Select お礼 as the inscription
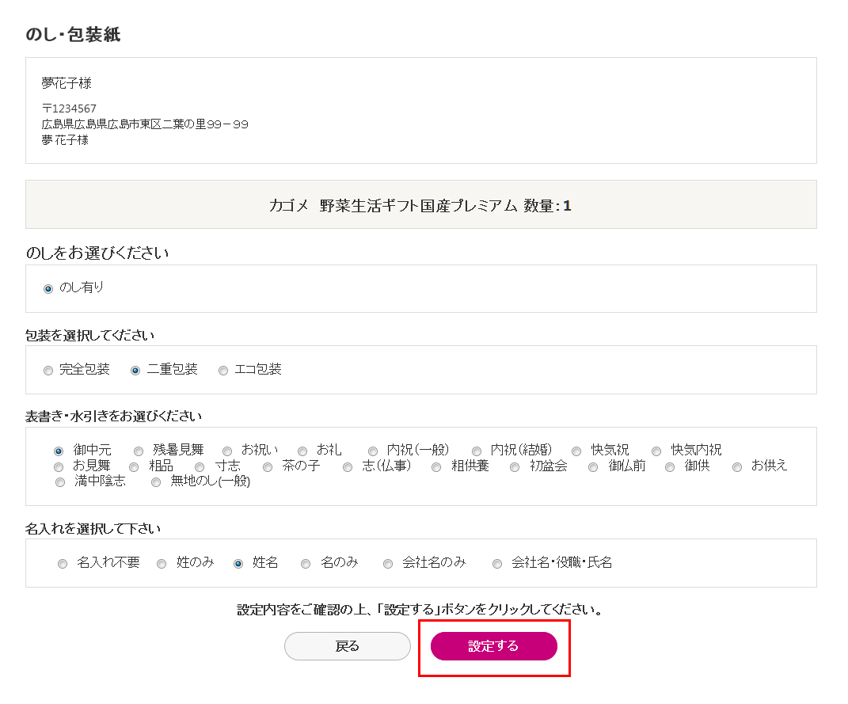Screen dimensions: 848x704 click(x=302, y=451)
